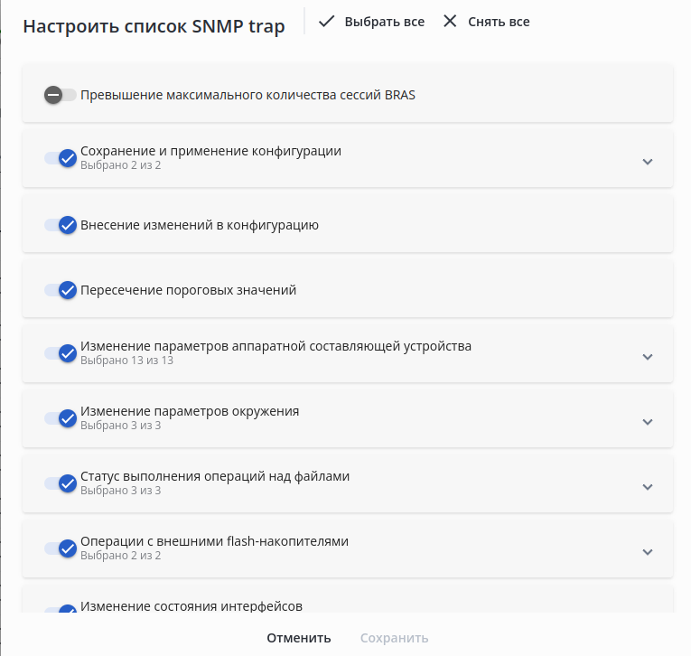Screen dimensions: 691x656
Task: Expand the Сохранение и применение конфигурации group
Action: (647, 162)
